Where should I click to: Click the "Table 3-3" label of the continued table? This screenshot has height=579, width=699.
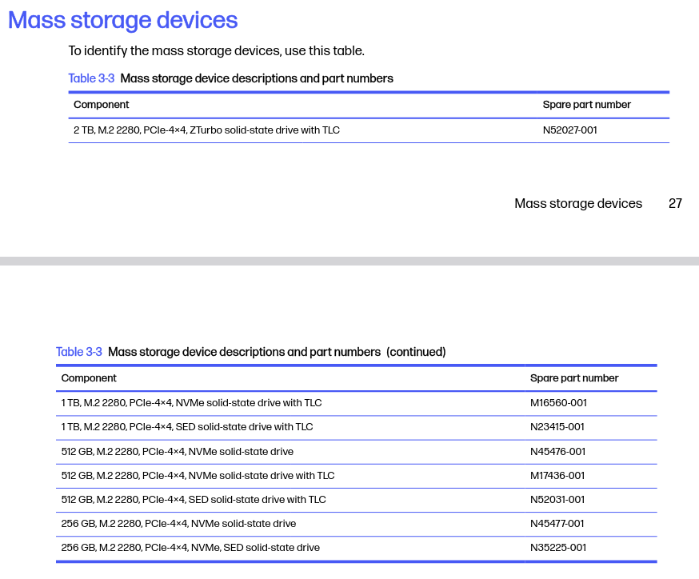point(79,352)
